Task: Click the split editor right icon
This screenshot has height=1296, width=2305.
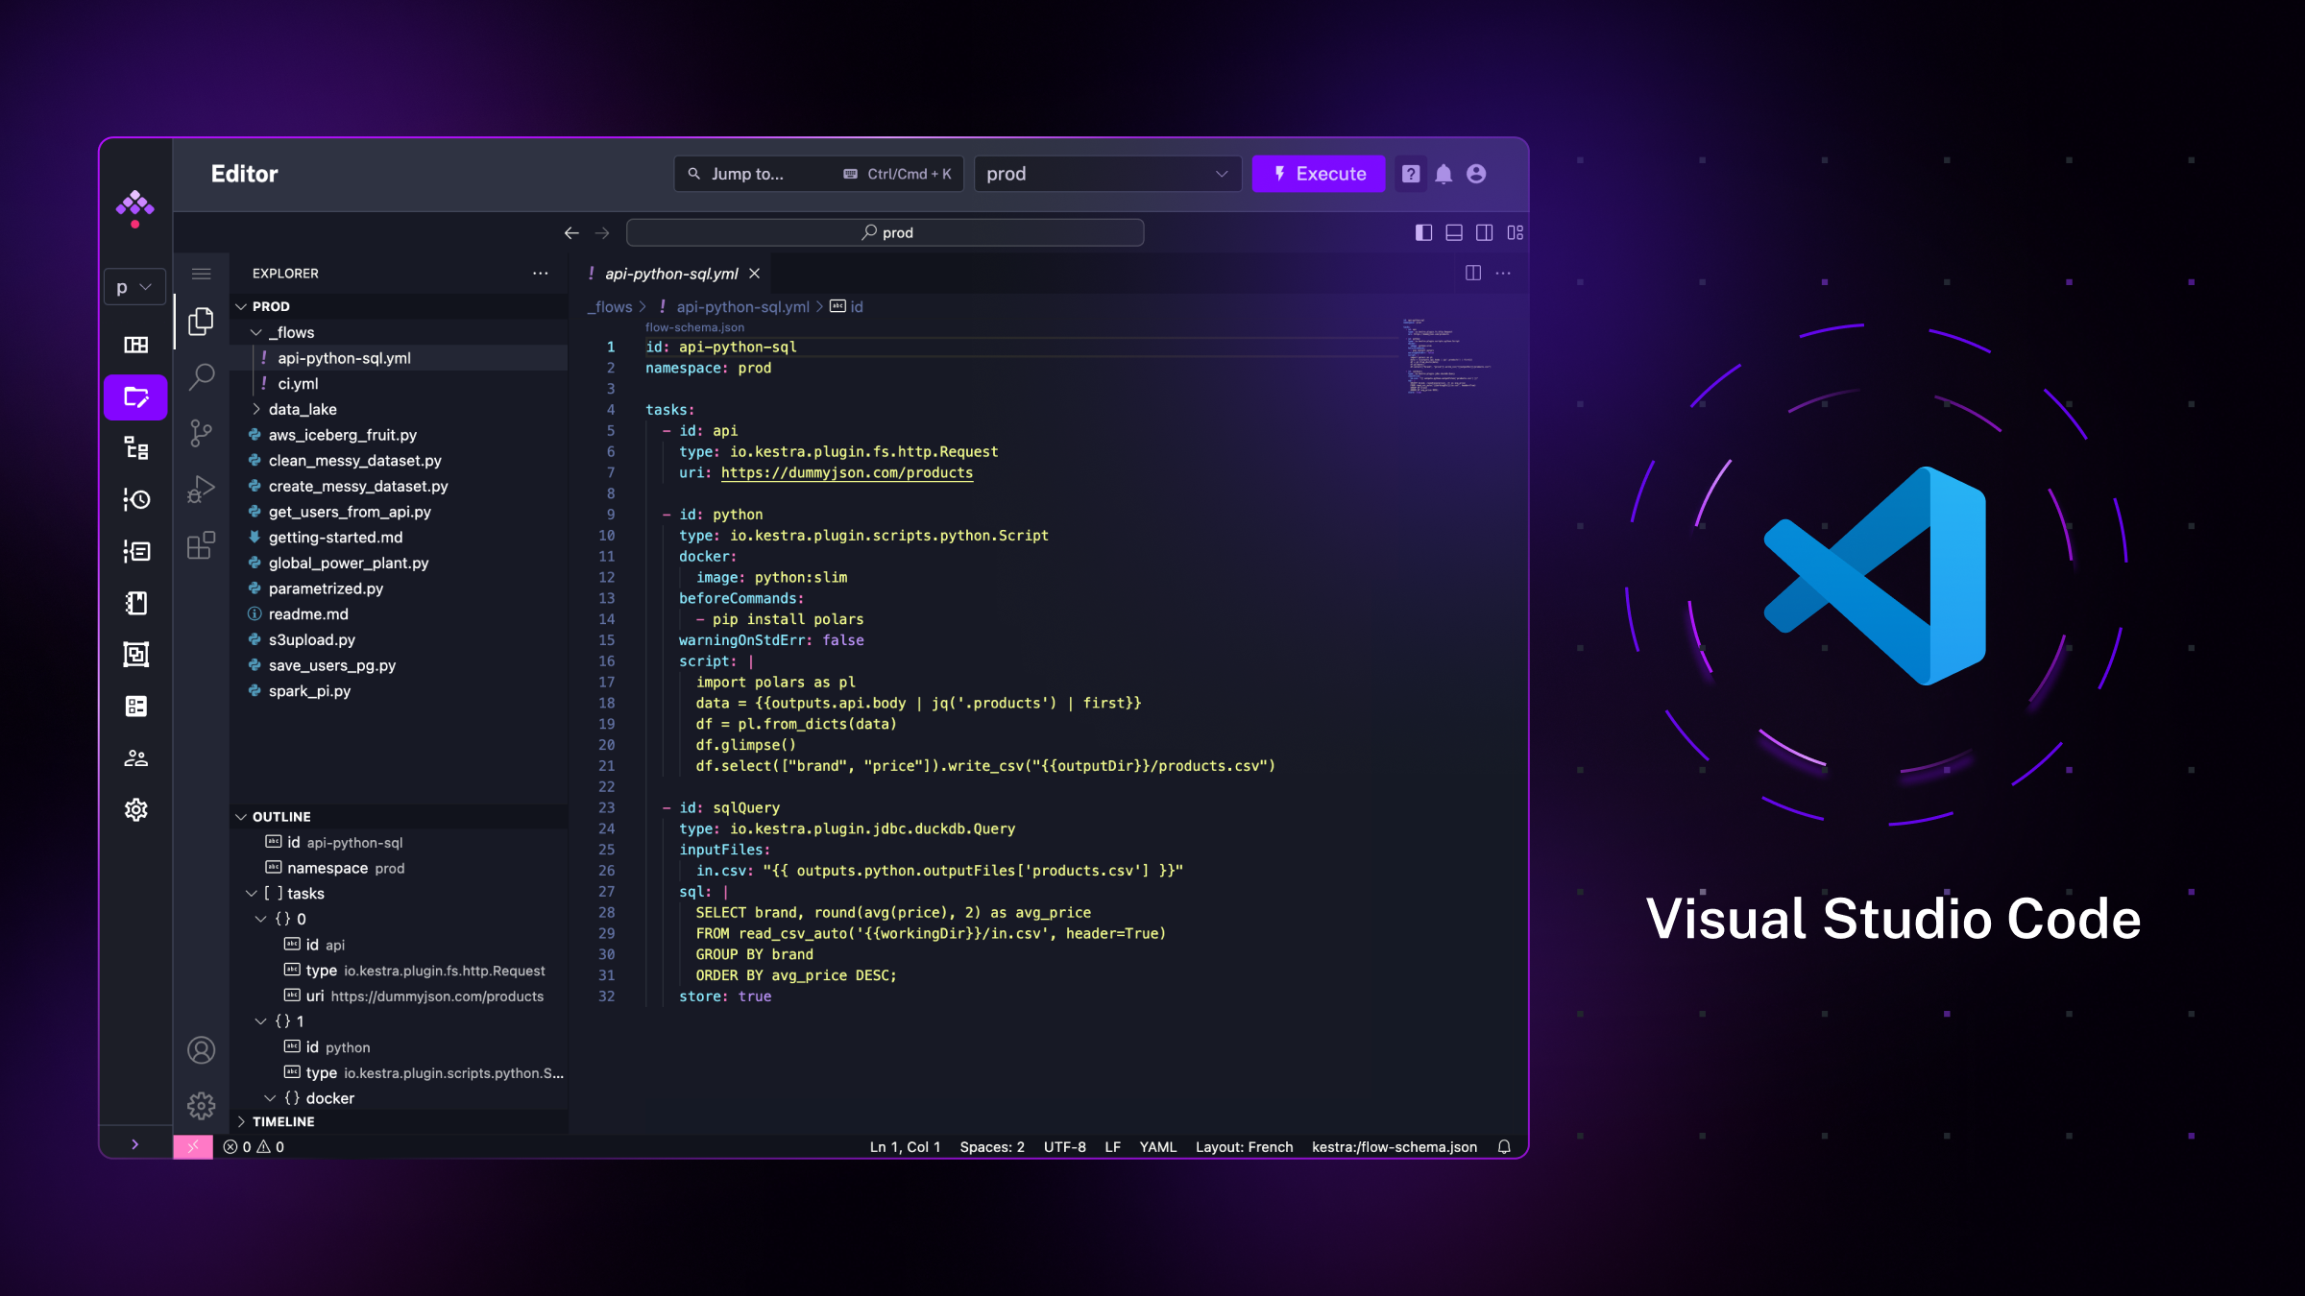Action: coord(1472,274)
